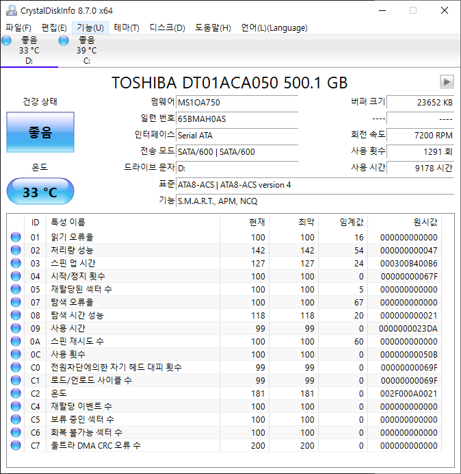Click the status circle for attribute C6
461x474 pixels.
tap(16, 432)
